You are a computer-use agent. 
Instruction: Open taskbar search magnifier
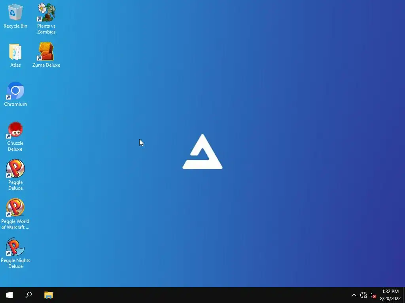tap(28, 295)
